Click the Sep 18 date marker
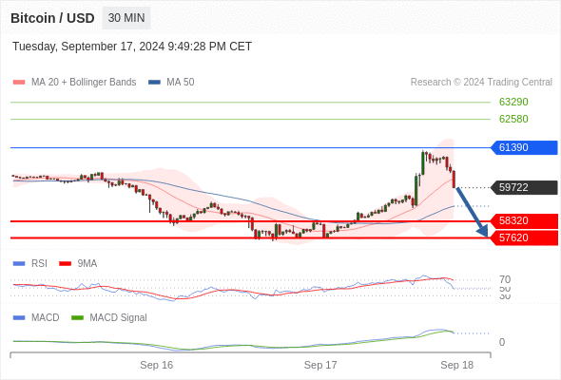 [x=457, y=365]
